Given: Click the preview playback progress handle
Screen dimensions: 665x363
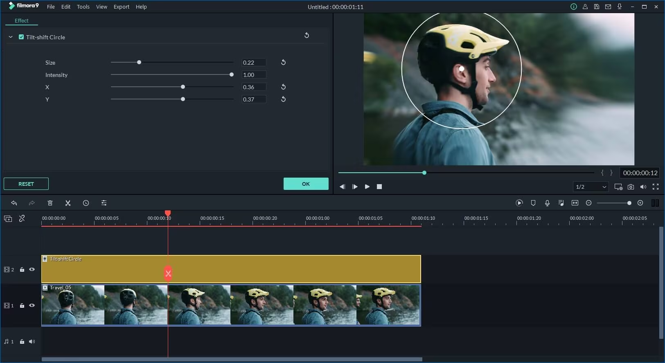Looking at the screenshot, I should (424, 173).
